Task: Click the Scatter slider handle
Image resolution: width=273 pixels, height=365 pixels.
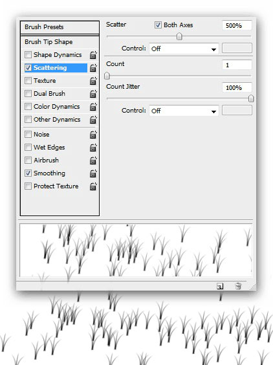Action: [179, 36]
